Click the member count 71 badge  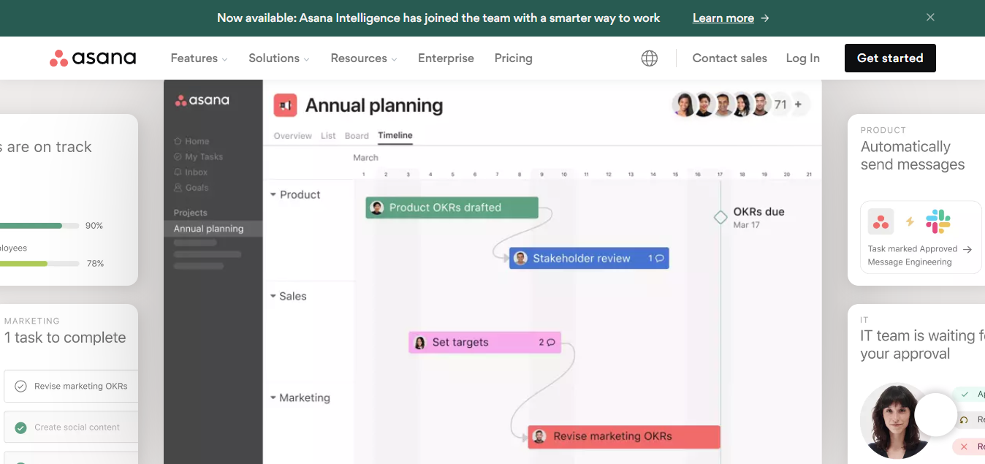[780, 104]
